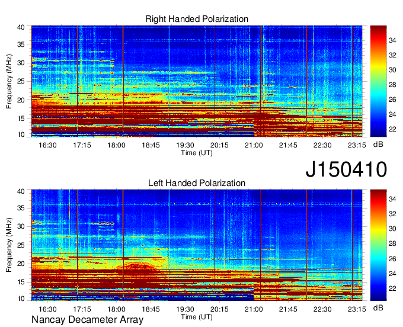Viewport: 403px width, 327px height.
Task: Click the bottom colorbar dB unit label
Action: [378, 307]
